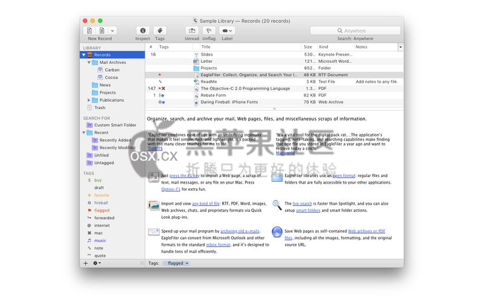Select the Publications folder

point(111,100)
